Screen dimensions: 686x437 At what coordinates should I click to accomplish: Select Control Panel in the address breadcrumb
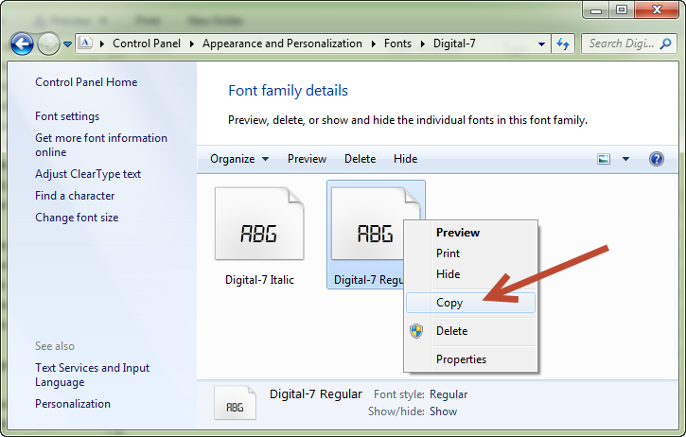click(x=147, y=44)
